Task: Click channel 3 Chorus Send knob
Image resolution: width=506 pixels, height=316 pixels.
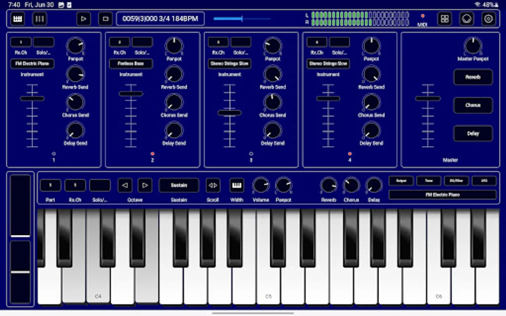Action: coord(273,102)
